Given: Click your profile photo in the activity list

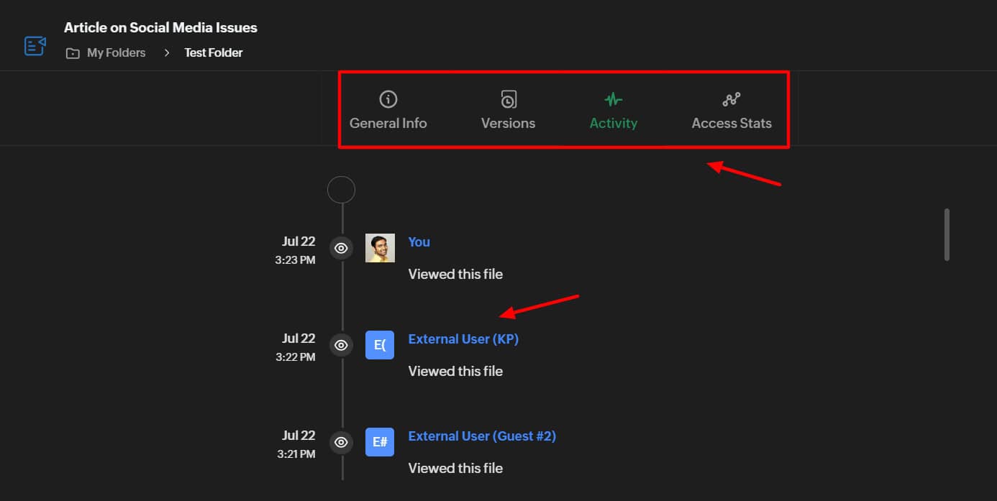Looking at the screenshot, I should (x=380, y=248).
